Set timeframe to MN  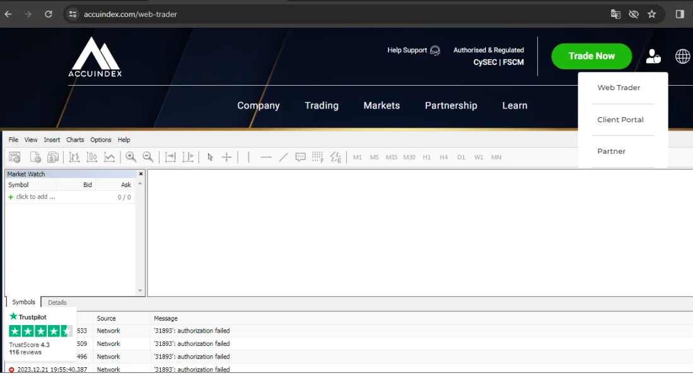(x=496, y=157)
